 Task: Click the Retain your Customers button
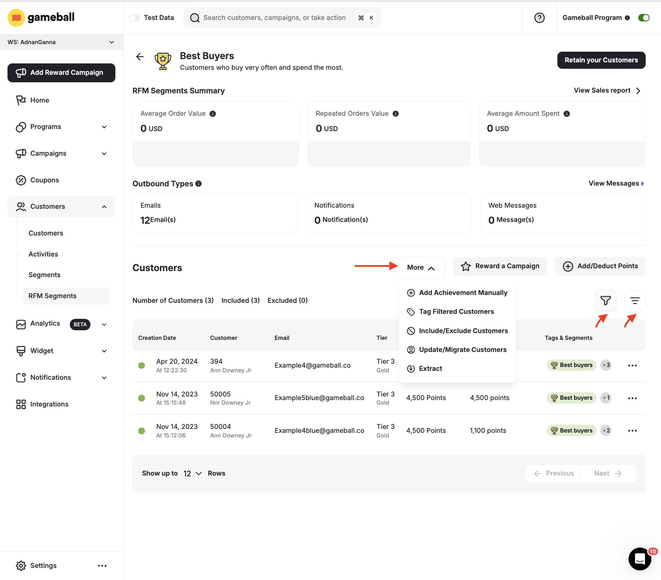coord(601,60)
